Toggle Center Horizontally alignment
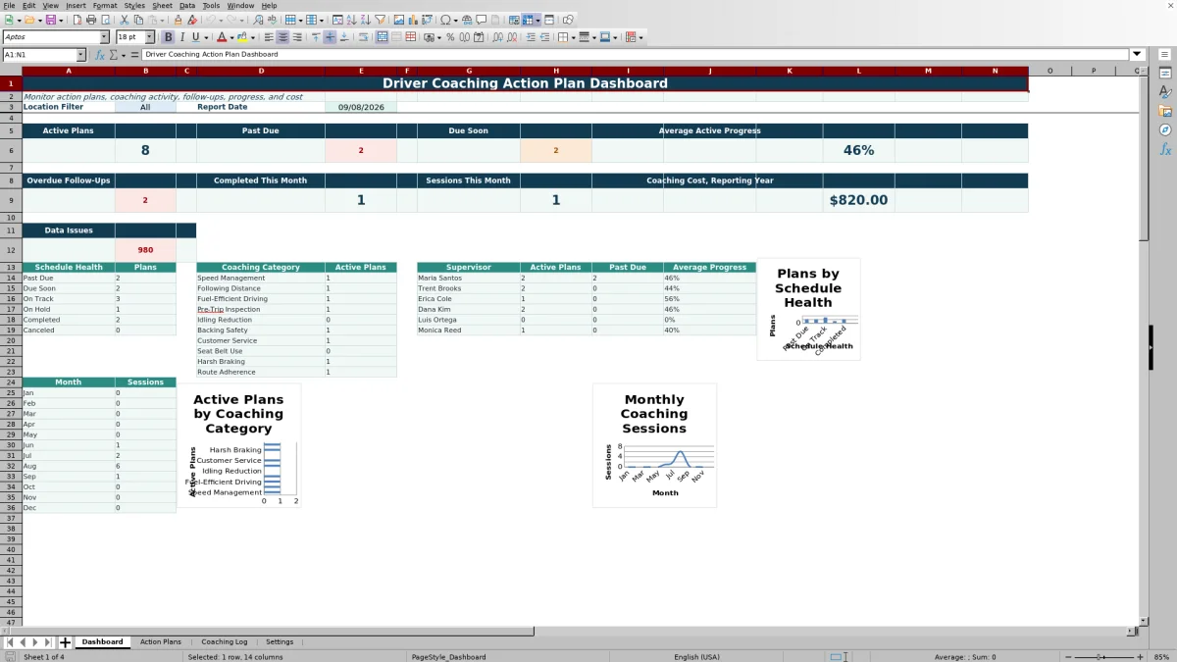 [x=282, y=37]
